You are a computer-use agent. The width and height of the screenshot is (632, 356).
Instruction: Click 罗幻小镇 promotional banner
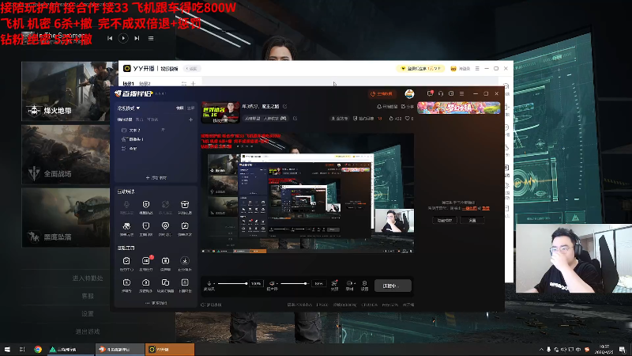pos(459,108)
